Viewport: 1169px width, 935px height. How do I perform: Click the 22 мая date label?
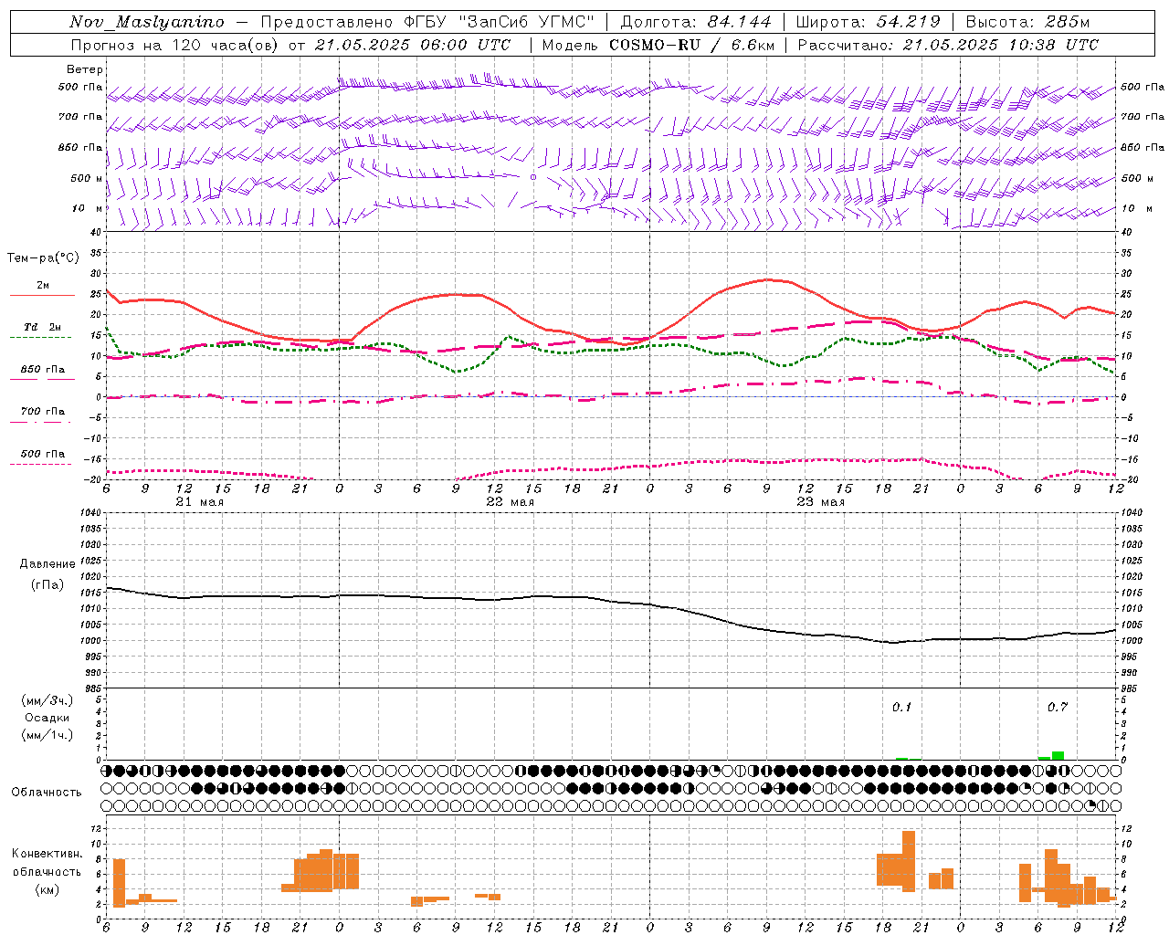coord(510,502)
